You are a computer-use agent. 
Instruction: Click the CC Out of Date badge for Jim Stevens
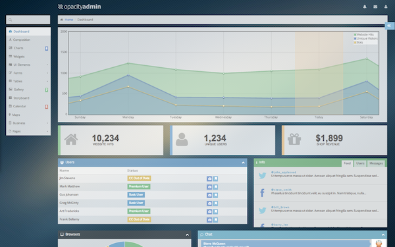(x=139, y=178)
